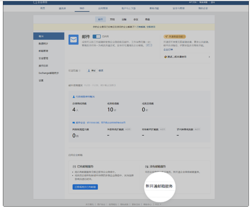The image size is (250, 210).
Task: Click the 代发邮箱使用概况 person icon
Action: click(74, 96)
